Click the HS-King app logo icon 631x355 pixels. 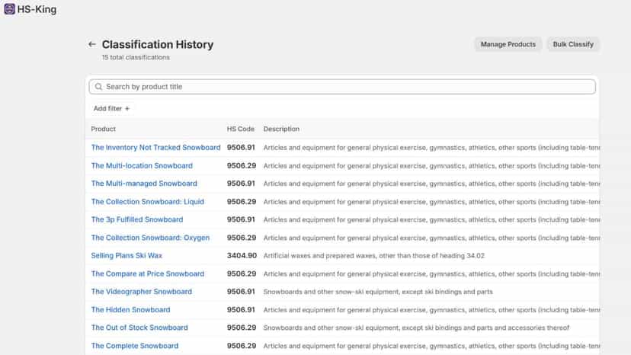[10, 9]
